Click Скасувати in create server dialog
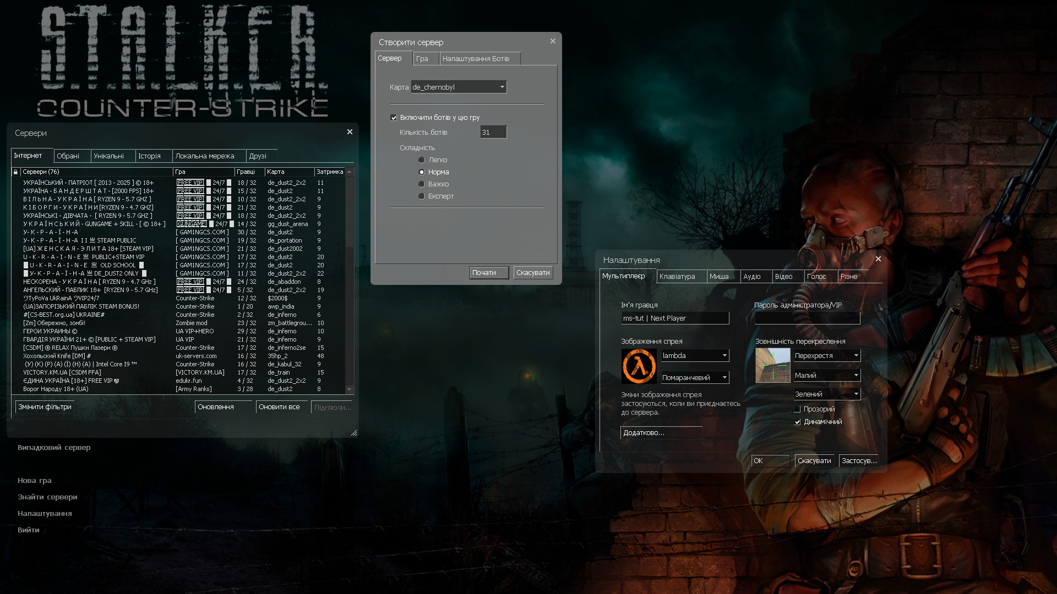 pos(533,273)
